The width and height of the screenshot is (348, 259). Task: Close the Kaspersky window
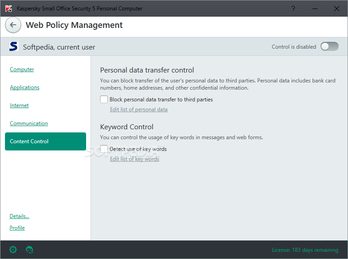click(x=336, y=9)
